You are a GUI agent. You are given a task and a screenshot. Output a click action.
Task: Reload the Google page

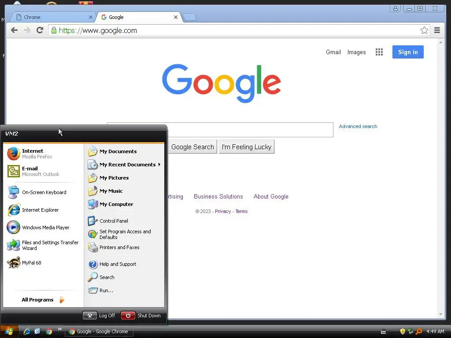[40, 30]
